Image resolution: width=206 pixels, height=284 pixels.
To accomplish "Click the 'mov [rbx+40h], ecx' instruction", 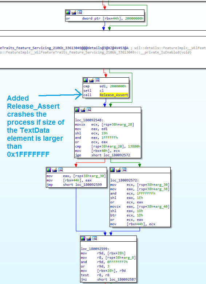I will pos(98,151).
